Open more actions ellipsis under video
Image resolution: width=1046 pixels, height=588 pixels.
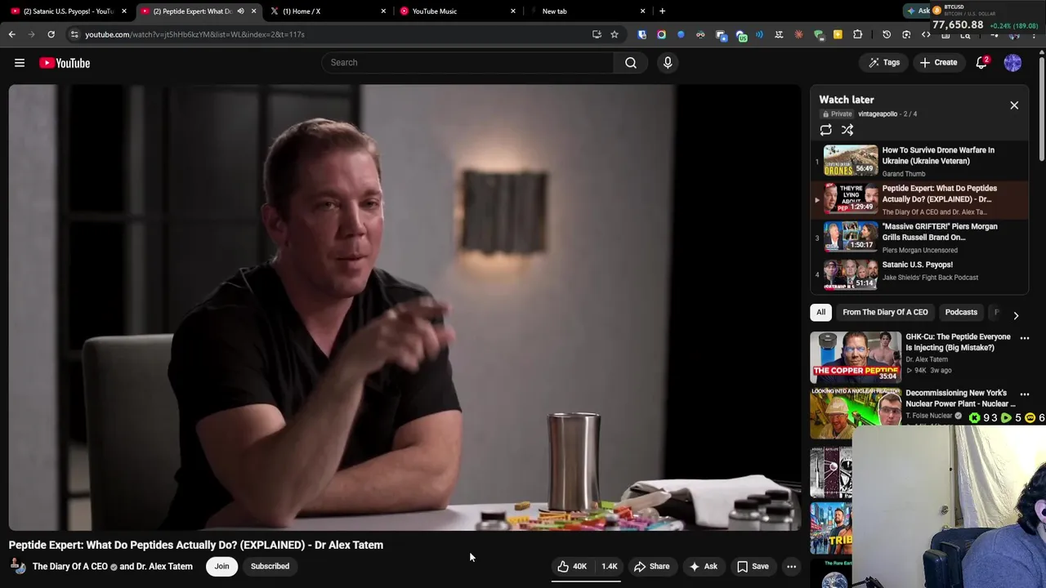click(x=791, y=567)
